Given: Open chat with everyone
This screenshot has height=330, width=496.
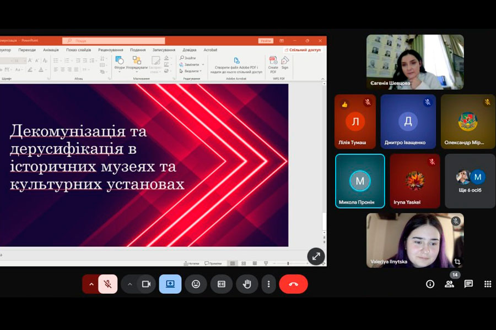Looking at the screenshot, I should coord(468,284).
